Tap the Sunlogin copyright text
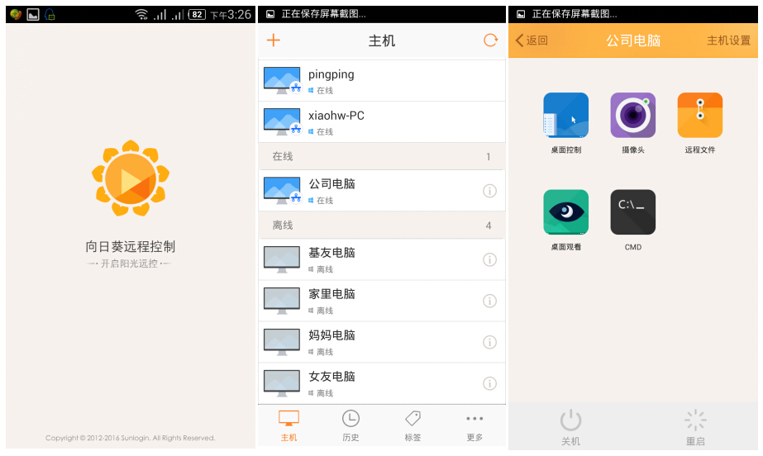The height and width of the screenshot is (456, 763). [x=131, y=438]
